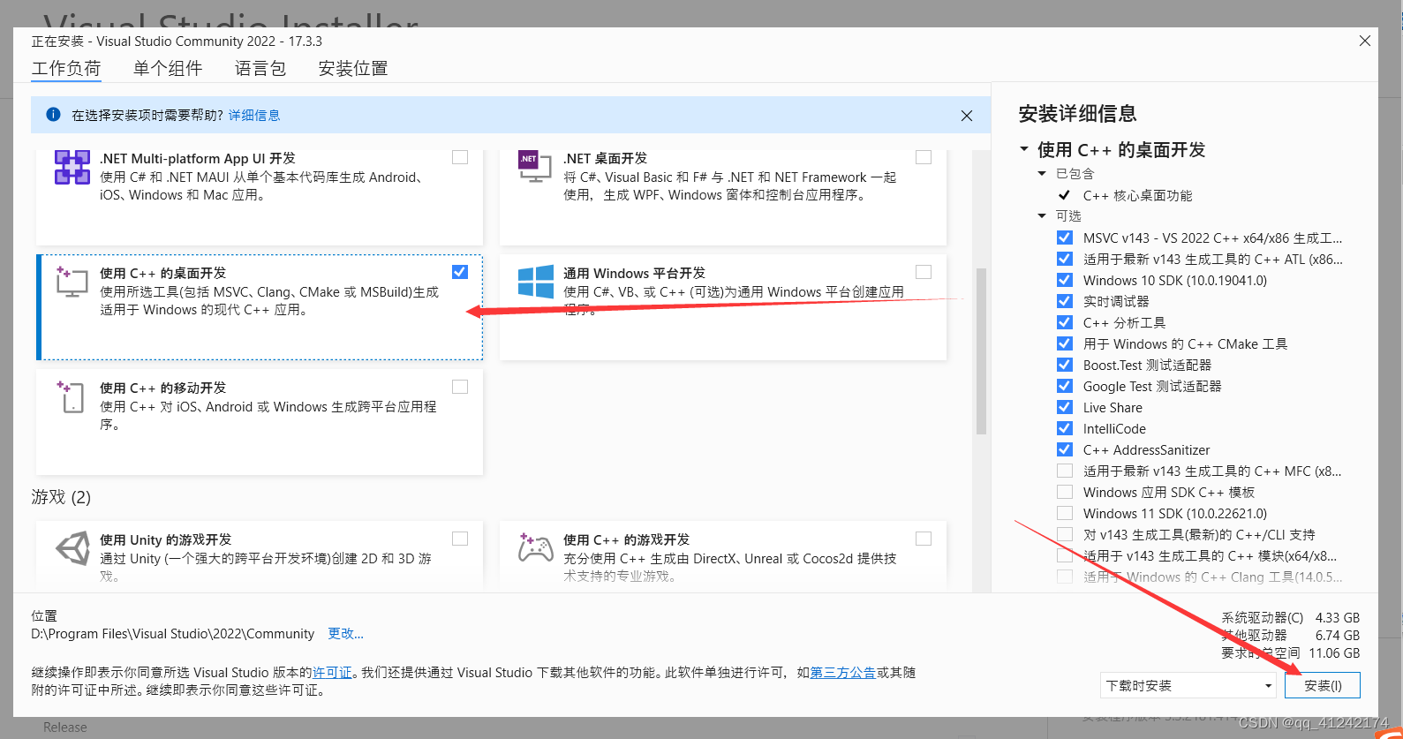
Task: Click the blue info icon in help banner
Action: (53, 115)
